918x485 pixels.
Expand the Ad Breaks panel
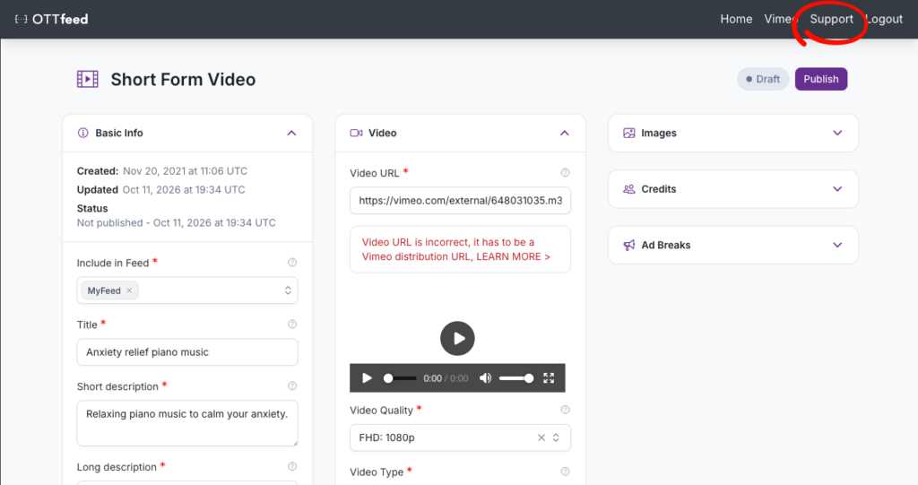[x=838, y=245]
